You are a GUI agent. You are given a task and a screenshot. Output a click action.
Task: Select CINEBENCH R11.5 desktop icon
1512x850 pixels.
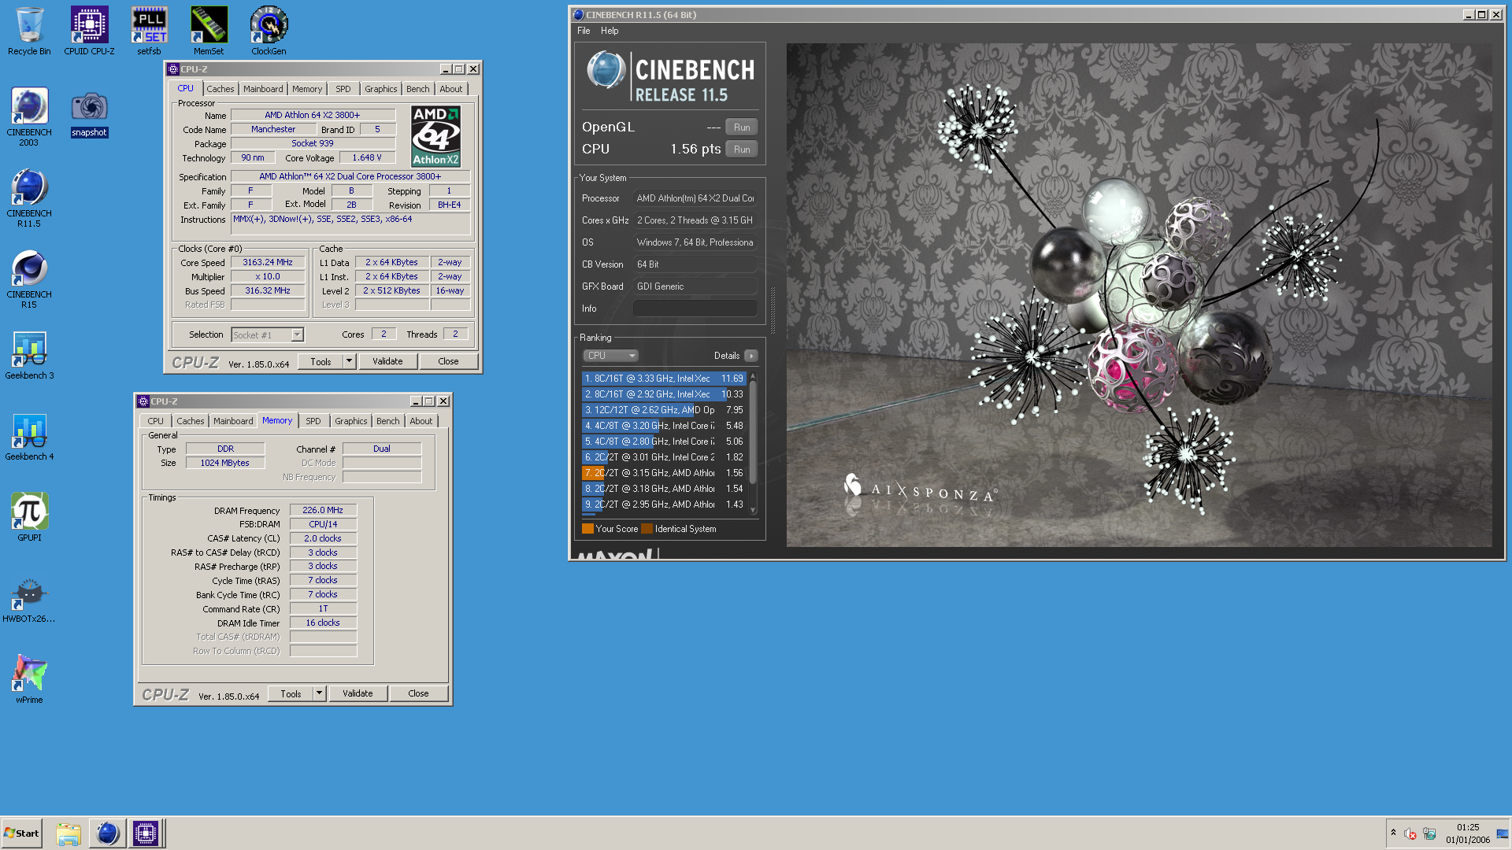click(29, 198)
